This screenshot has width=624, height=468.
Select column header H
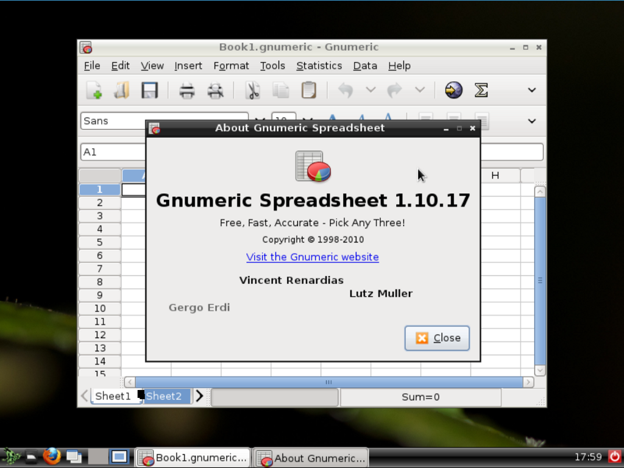495,175
